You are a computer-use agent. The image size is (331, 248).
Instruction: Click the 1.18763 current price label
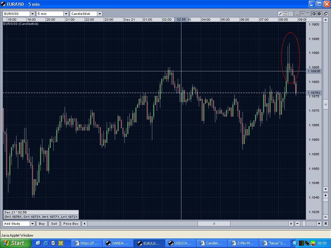[x=314, y=93]
